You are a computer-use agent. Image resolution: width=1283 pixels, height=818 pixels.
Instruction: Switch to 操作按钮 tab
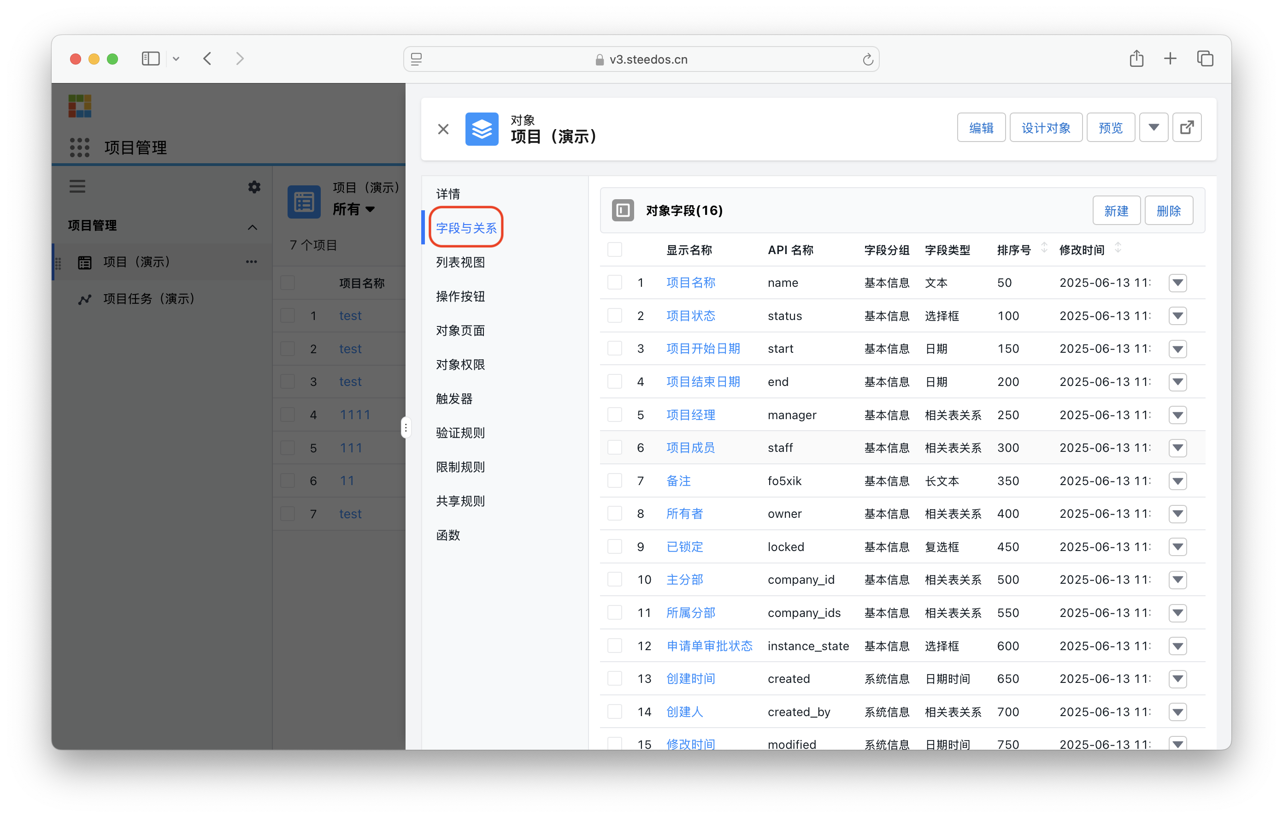click(x=460, y=296)
